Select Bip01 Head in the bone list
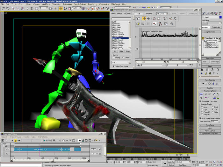This screenshot has width=223, height=167. tap(116, 31)
